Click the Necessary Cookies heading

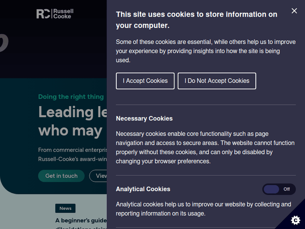pos(144,118)
